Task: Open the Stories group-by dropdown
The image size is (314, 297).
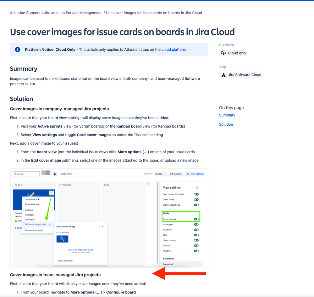Action: [160, 174]
